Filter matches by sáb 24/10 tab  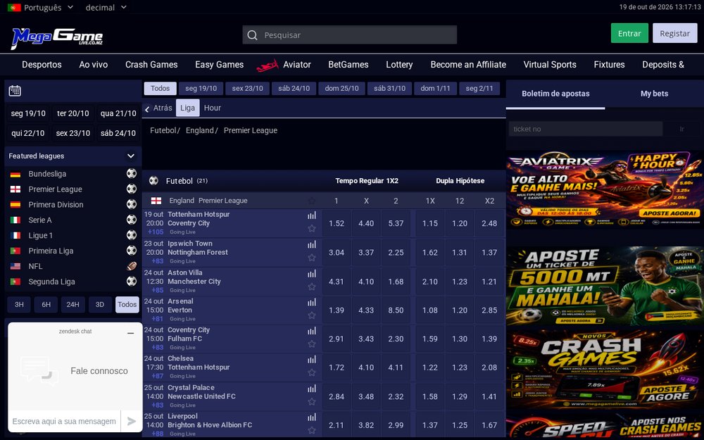tap(294, 89)
